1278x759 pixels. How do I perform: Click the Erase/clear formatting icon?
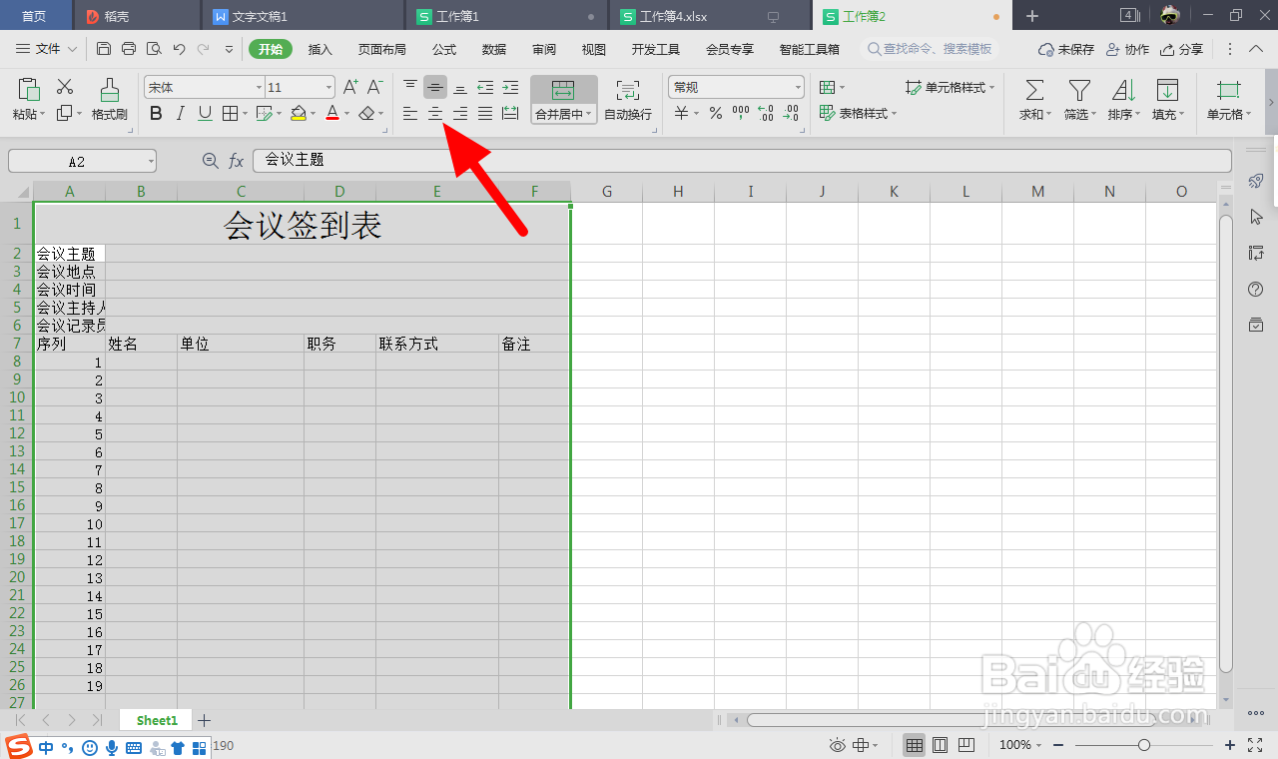pyautogui.click(x=367, y=114)
